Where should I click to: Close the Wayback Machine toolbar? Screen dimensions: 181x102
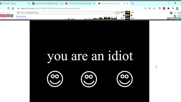179,13
